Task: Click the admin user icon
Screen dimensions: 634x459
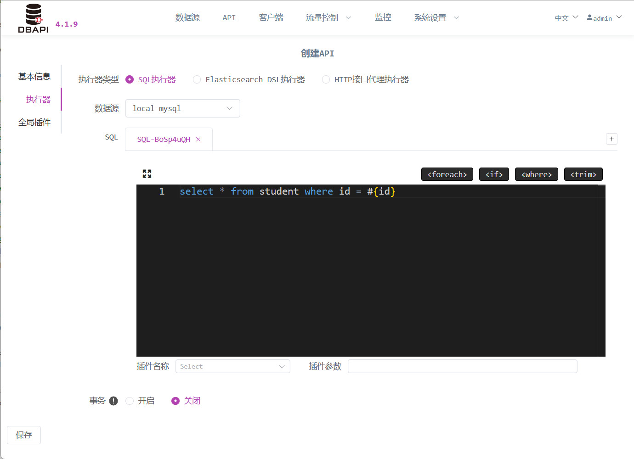Action: (589, 17)
